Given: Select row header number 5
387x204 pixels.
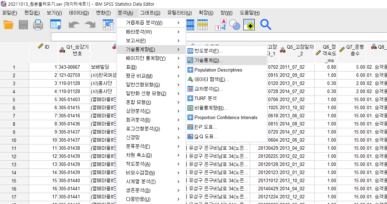Looking at the screenshot, I should click(14, 100).
